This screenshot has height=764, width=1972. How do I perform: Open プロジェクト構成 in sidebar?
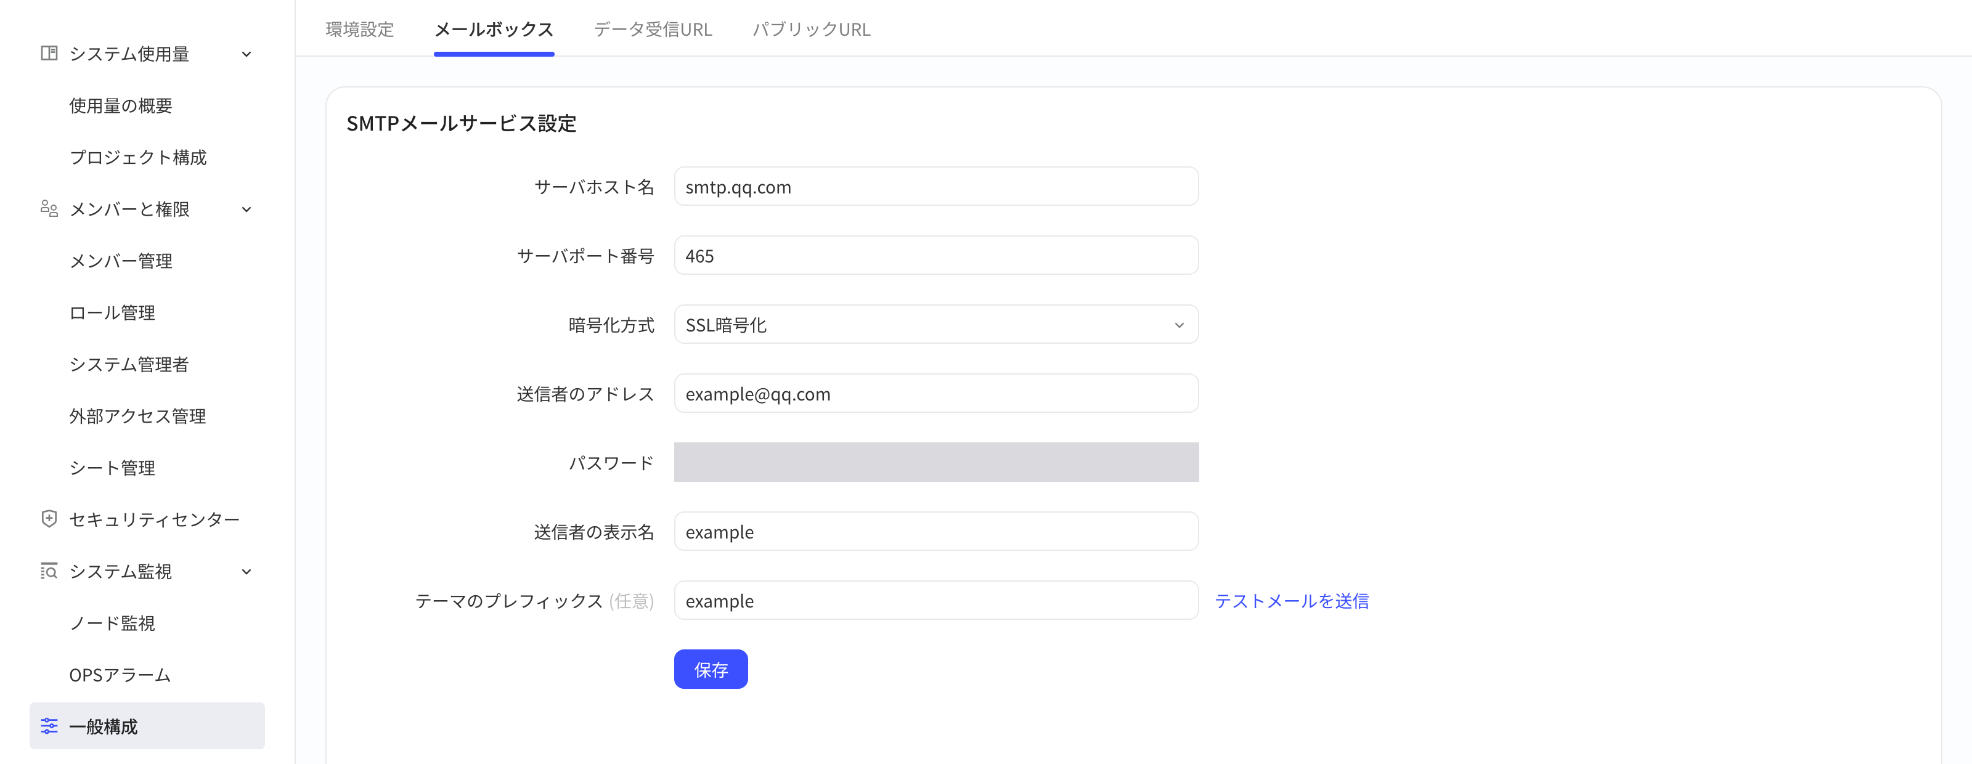[138, 157]
